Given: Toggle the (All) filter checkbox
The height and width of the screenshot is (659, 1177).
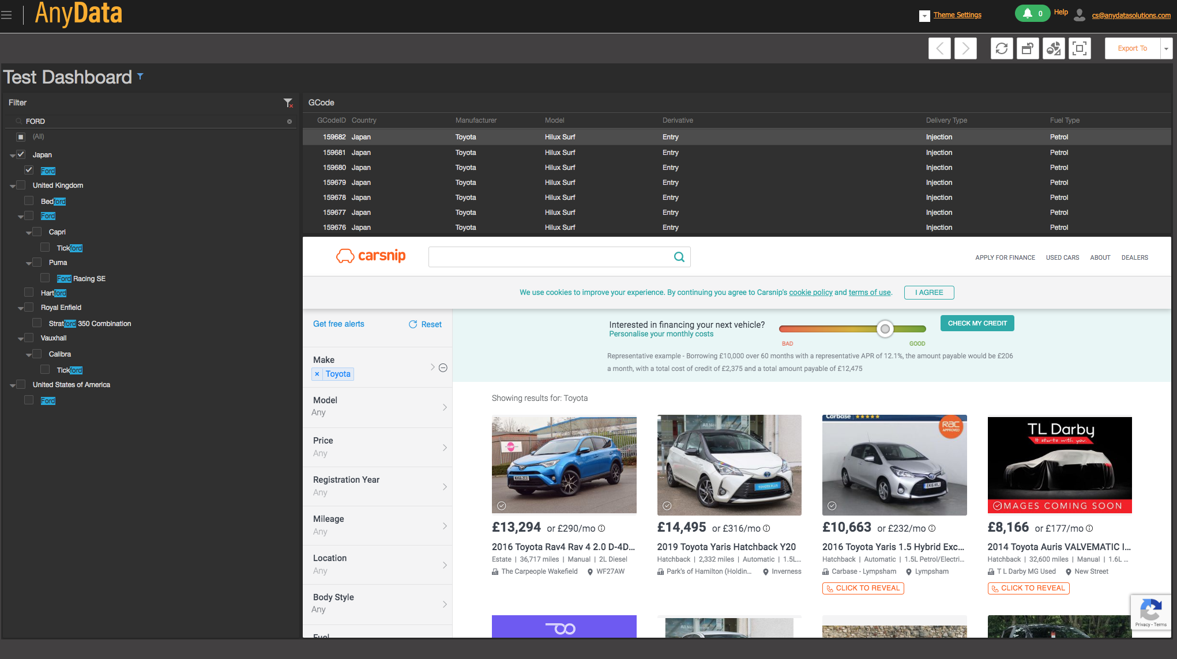Looking at the screenshot, I should tap(21, 137).
